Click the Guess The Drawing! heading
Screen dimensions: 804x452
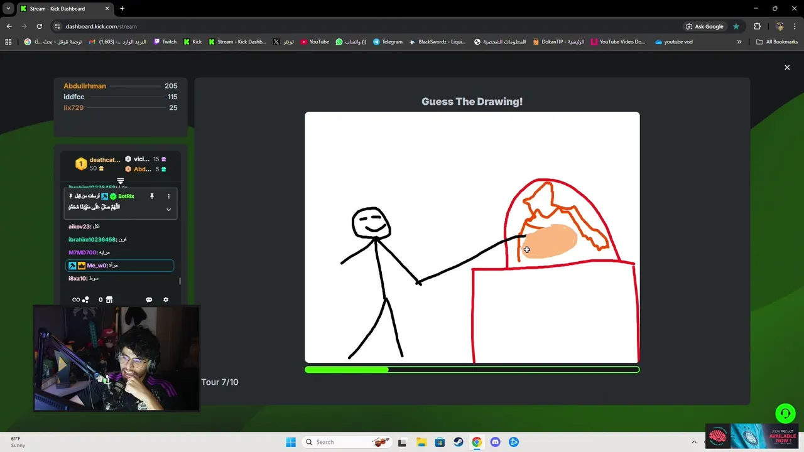[472, 102]
